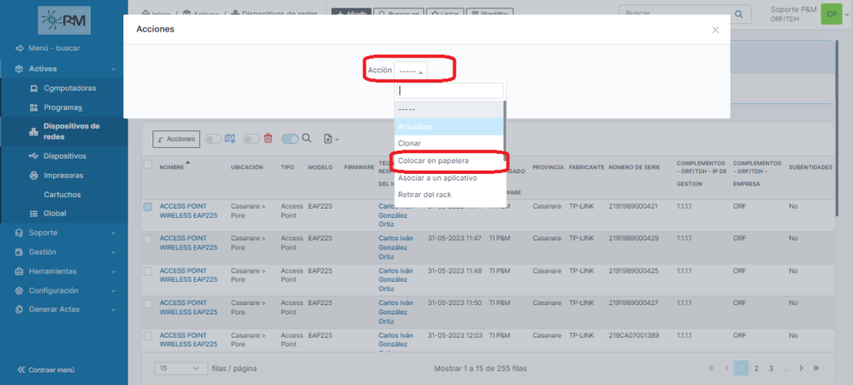Tick the select-all checkbox in table header
853x385 pixels.
(x=147, y=165)
